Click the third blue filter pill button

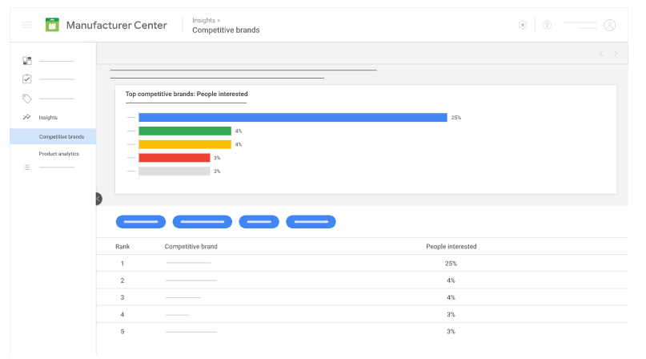click(x=259, y=222)
